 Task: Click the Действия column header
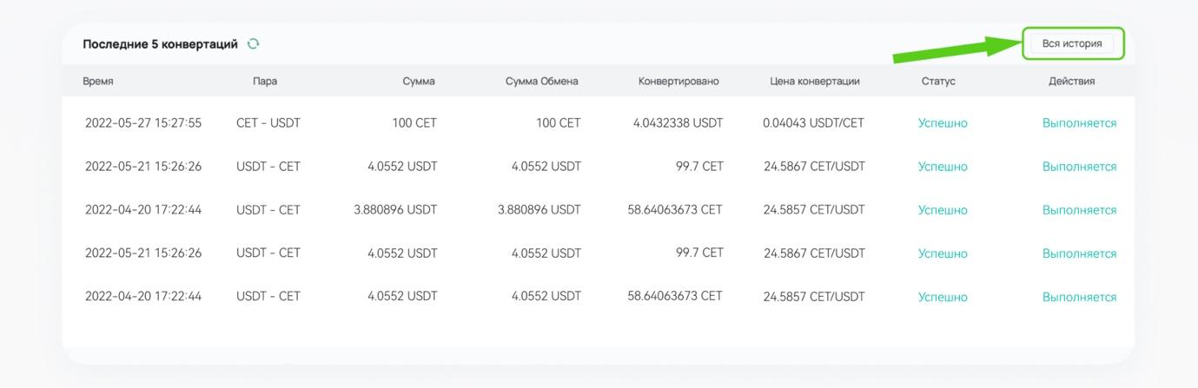1071,81
